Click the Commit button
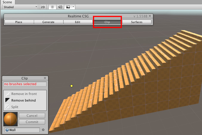 32,122
